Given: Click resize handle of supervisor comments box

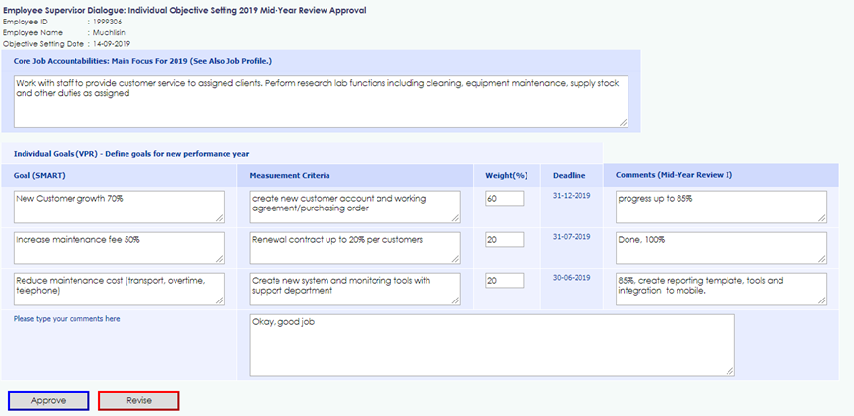Looking at the screenshot, I should 729,370.
